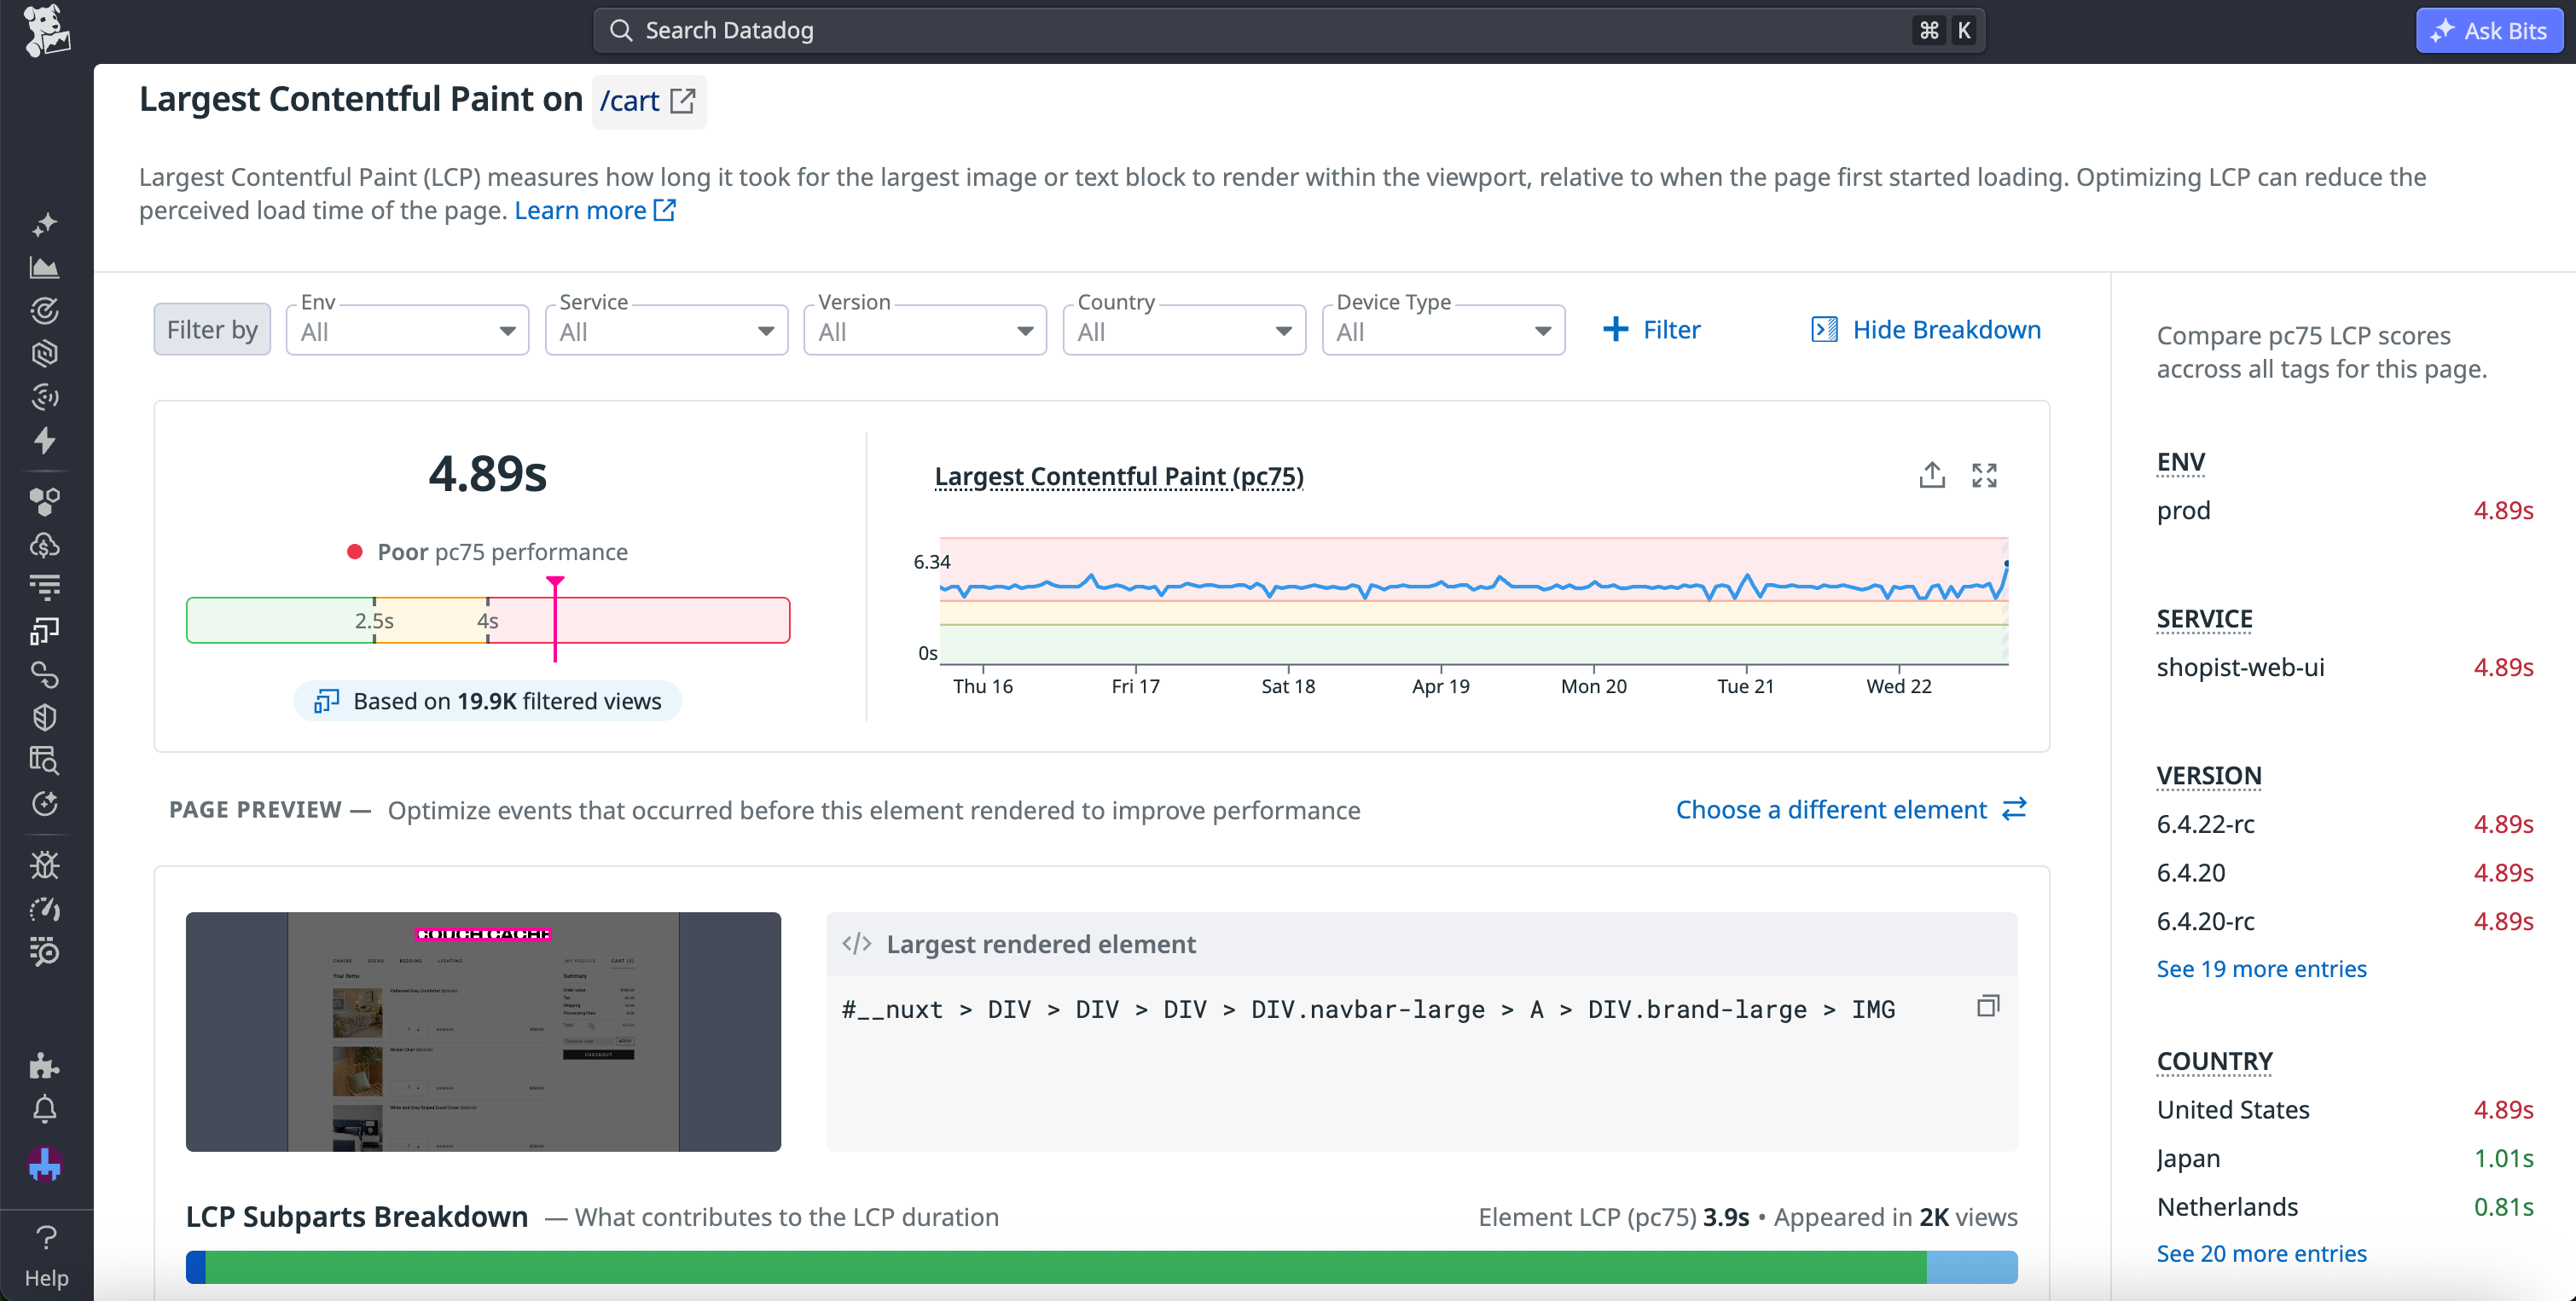Click the light-blue segment of LCP subparts bar
Viewport: 2576px width, 1301px height.
coord(1972,1267)
